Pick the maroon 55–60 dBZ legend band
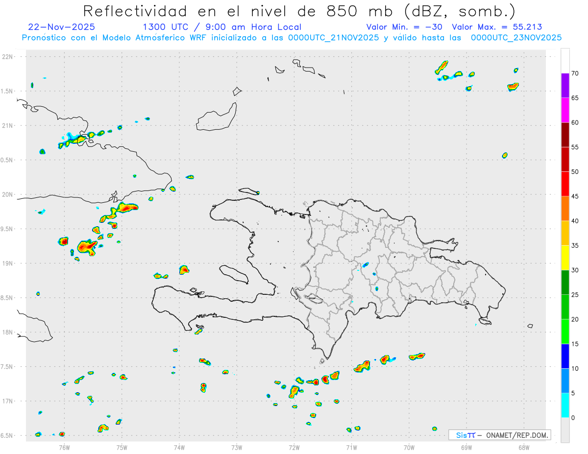Image resolution: width=588 pixels, height=454 pixels. [x=565, y=135]
